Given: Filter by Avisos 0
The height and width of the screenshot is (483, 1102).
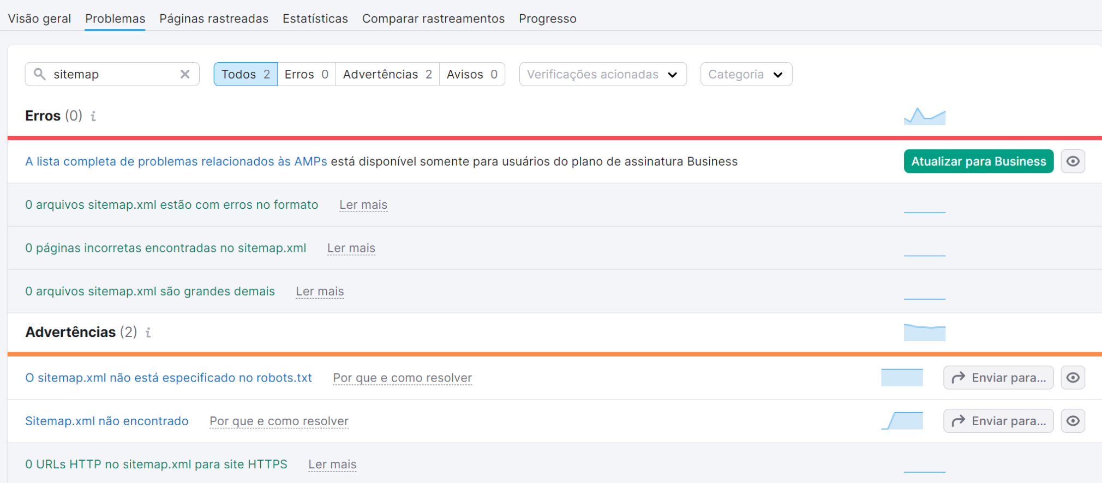Looking at the screenshot, I should pos(472,74).
